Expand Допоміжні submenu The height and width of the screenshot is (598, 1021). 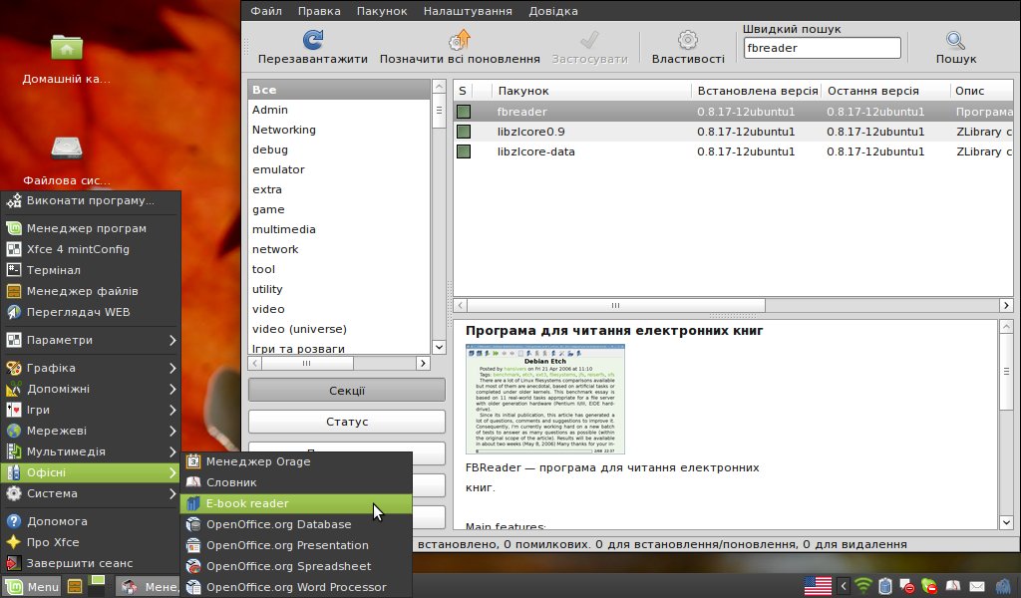(91, 389)
